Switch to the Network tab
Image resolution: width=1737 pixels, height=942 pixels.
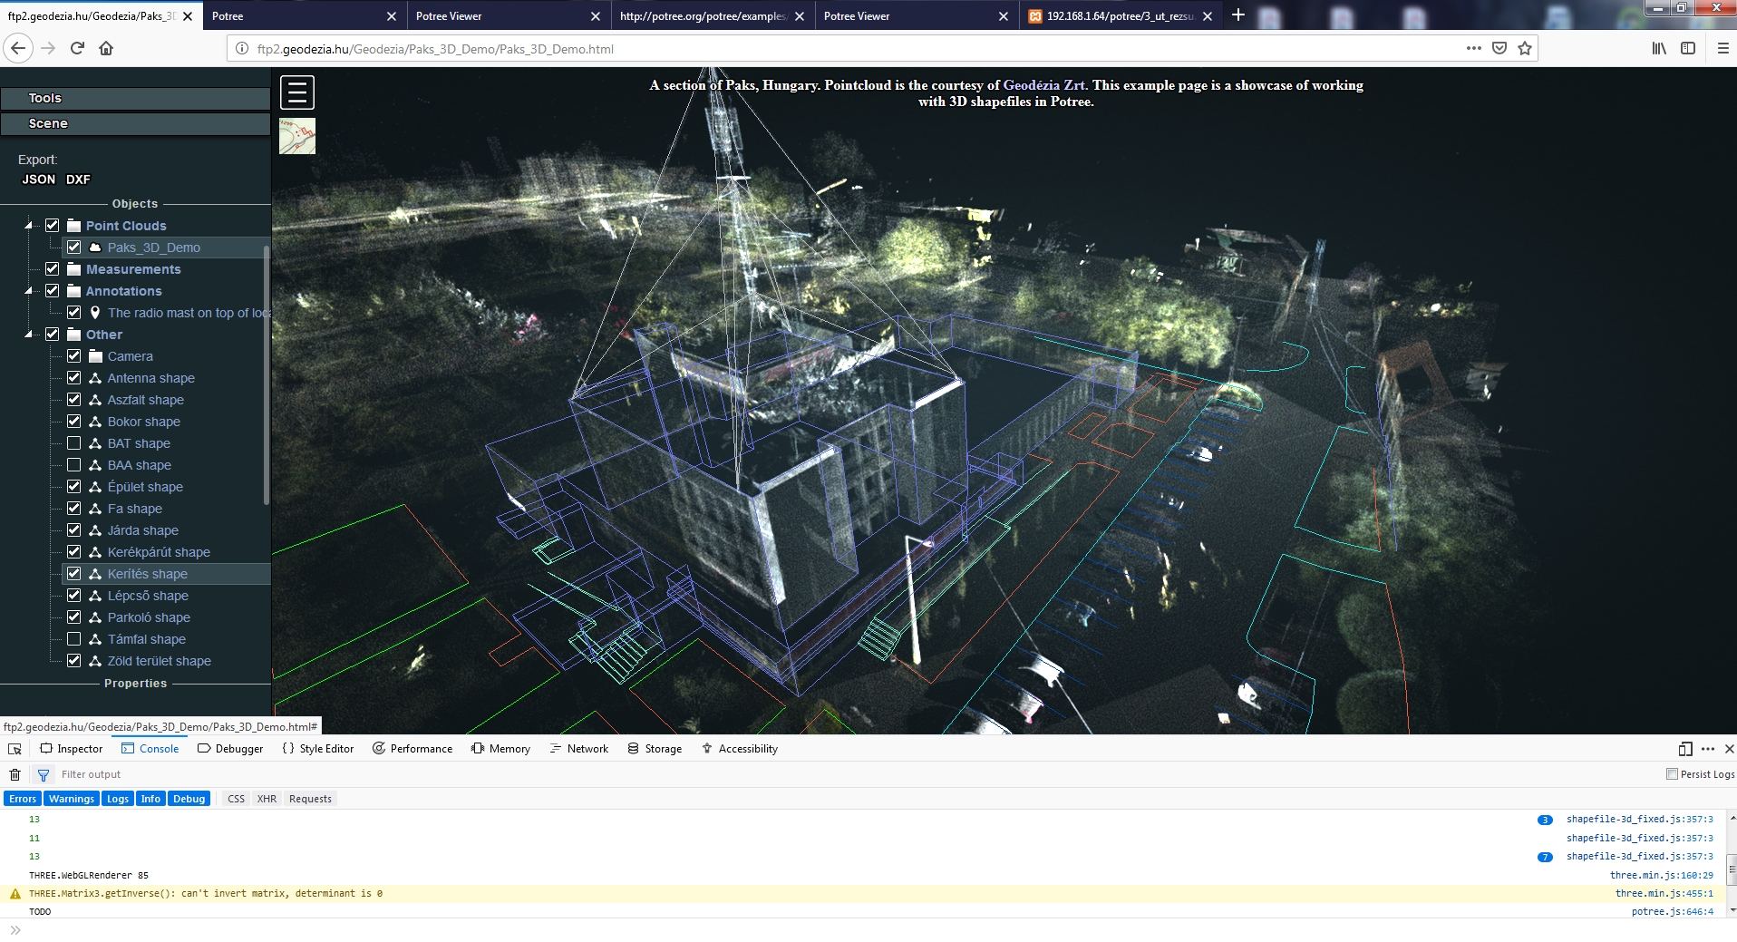point(587,748)
